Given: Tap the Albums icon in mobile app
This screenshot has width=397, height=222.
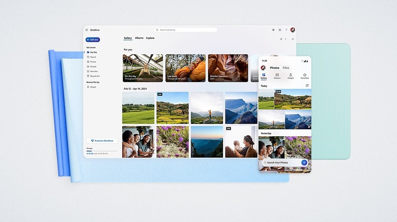Looking at the screenshot, I should pos(277,76).
